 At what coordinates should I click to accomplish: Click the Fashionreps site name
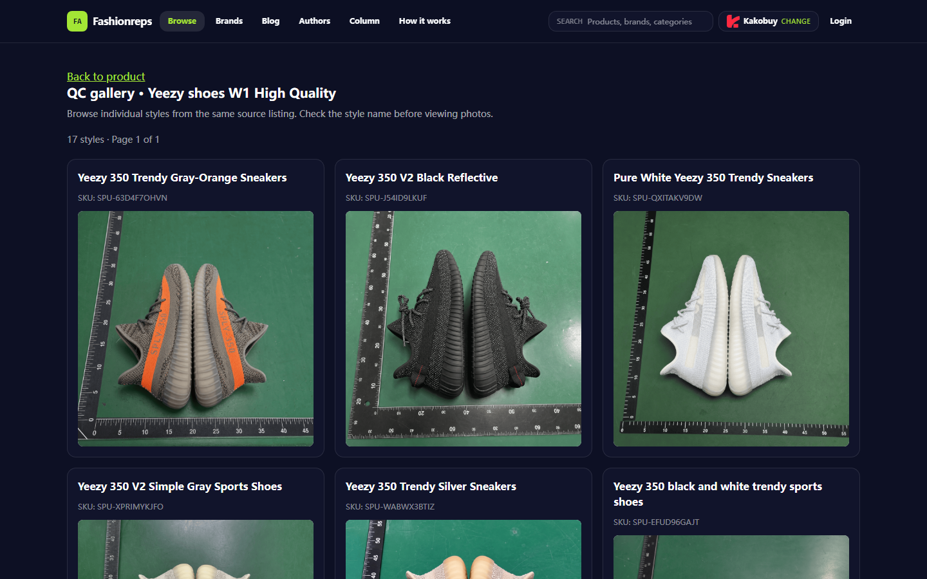122,21
